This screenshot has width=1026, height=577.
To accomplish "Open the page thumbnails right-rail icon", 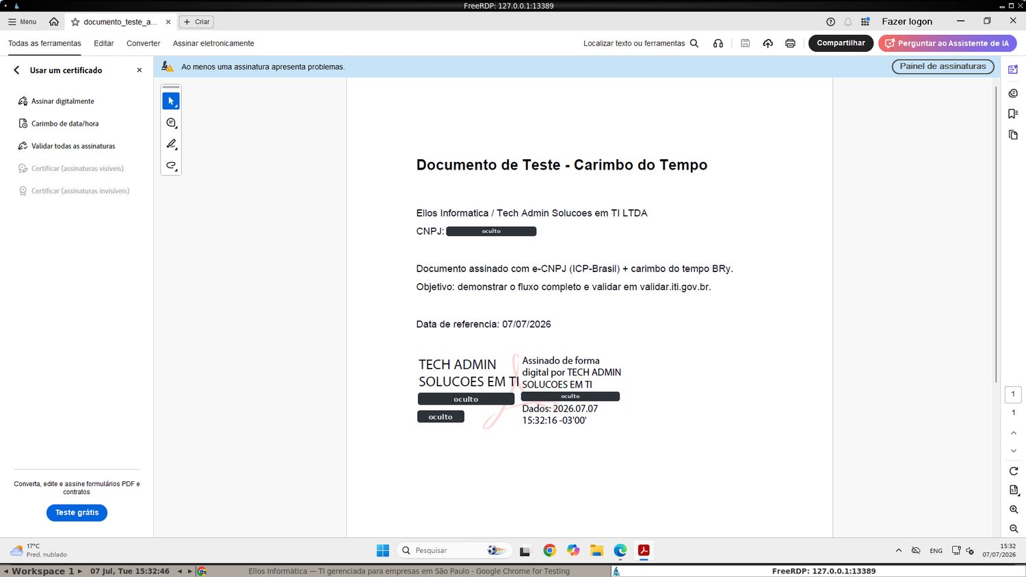I will point(1013,135).
